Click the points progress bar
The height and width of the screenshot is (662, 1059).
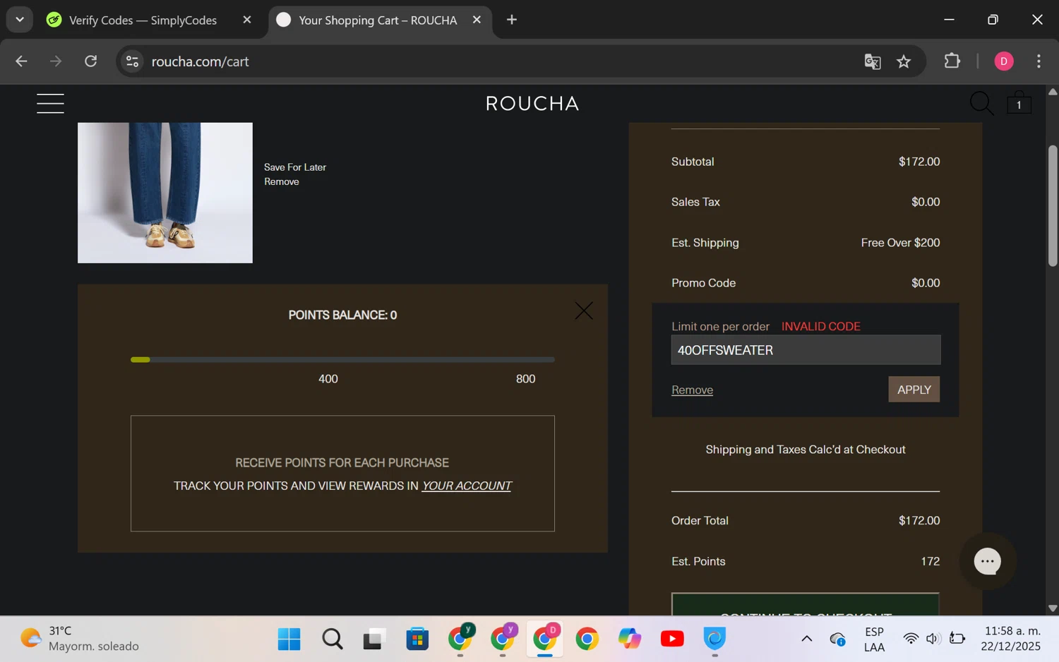342,359
